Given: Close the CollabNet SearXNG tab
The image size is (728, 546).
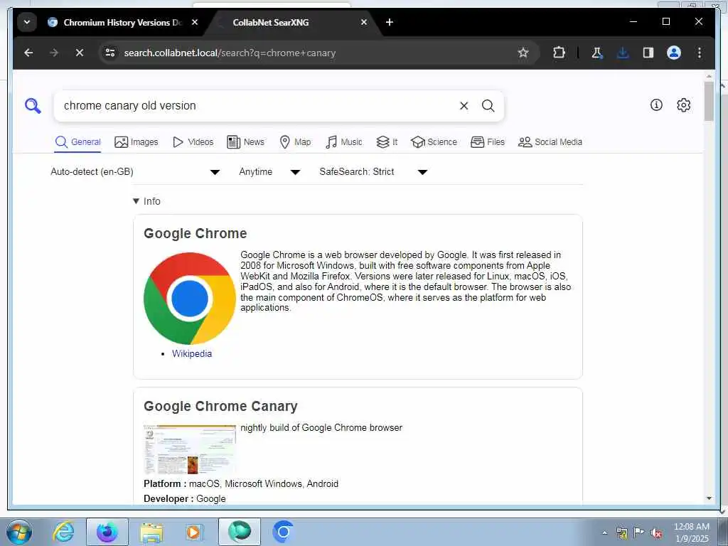Looking at the screenshot, I should (364, 22).
